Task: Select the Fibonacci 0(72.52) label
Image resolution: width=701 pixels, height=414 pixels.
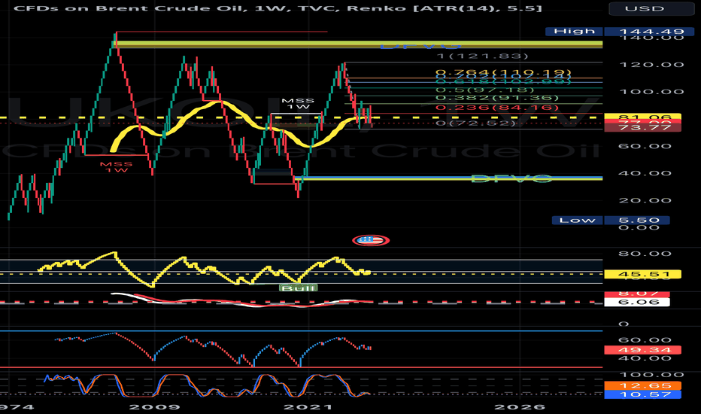Action: pyautogui.click(x=475, y=123)
